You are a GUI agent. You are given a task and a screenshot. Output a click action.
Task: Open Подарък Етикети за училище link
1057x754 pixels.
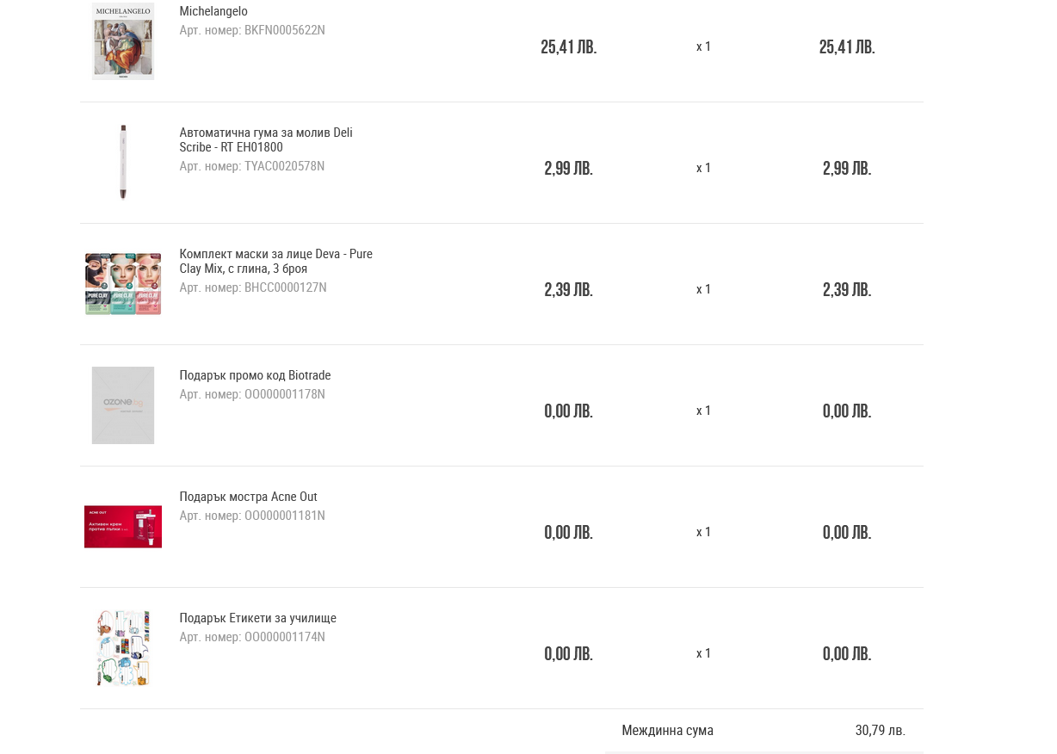point(257,618)
